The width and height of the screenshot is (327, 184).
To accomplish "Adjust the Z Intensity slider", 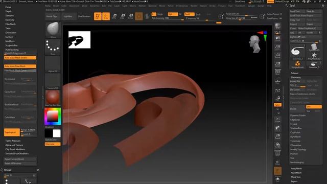I will click(200, 18).
